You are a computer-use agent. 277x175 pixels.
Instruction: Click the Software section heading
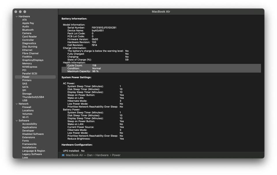(x=24, y=121)
